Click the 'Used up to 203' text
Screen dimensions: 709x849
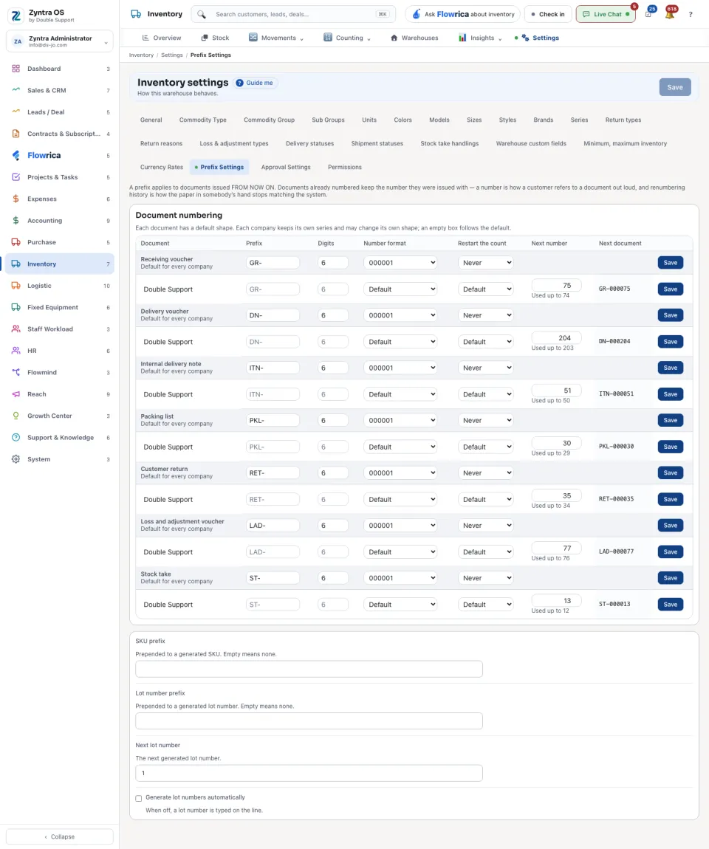click(552, 348)
